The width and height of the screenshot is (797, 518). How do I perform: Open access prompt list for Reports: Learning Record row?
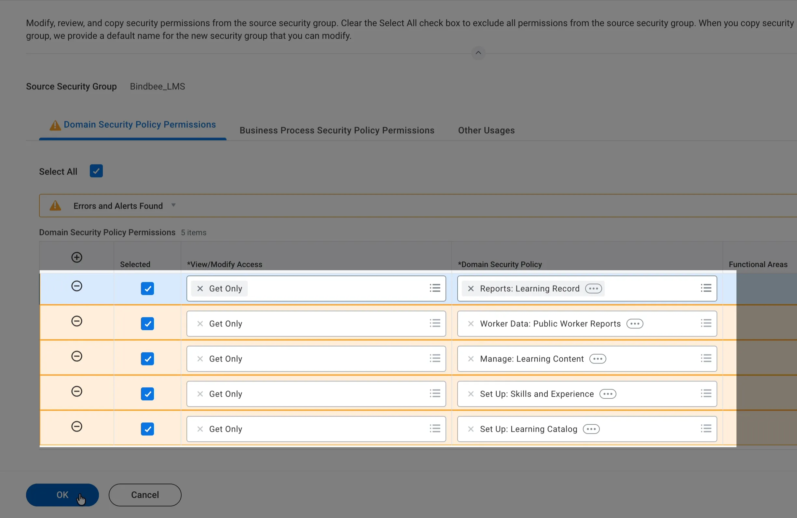tap(435, 288)
